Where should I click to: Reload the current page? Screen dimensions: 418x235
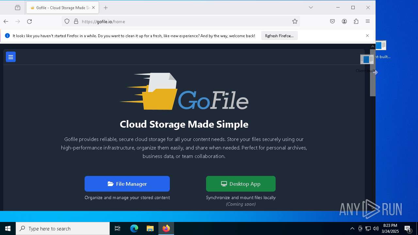[x=29, y=22]
